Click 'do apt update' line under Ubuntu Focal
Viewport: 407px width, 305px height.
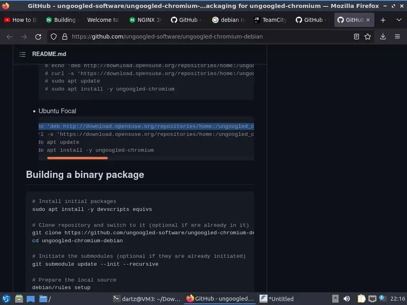tap(59, 142)
